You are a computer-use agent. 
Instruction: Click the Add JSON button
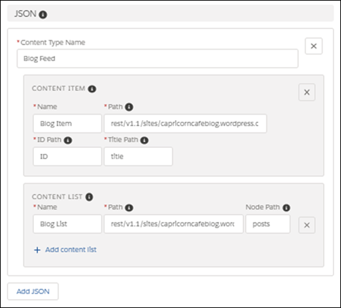coord(33,291)
